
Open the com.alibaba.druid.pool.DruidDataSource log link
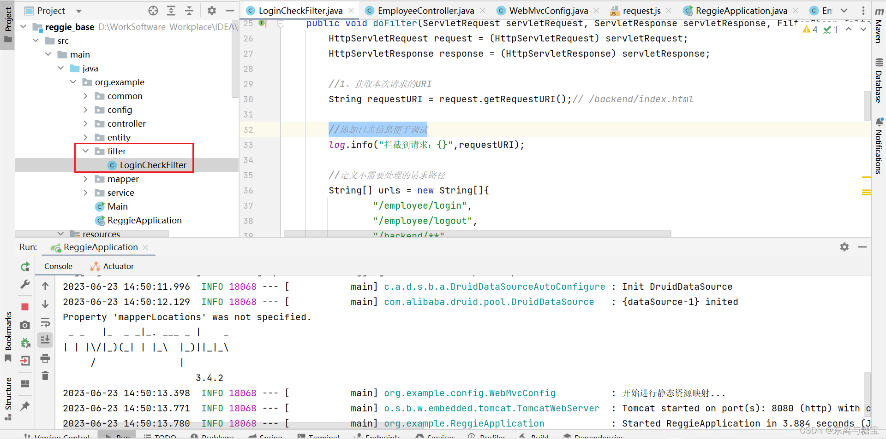pyautogui.click(x=489, y=302)
